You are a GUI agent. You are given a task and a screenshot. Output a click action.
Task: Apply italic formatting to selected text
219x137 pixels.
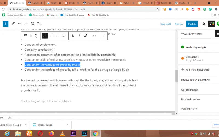(79, 36)
